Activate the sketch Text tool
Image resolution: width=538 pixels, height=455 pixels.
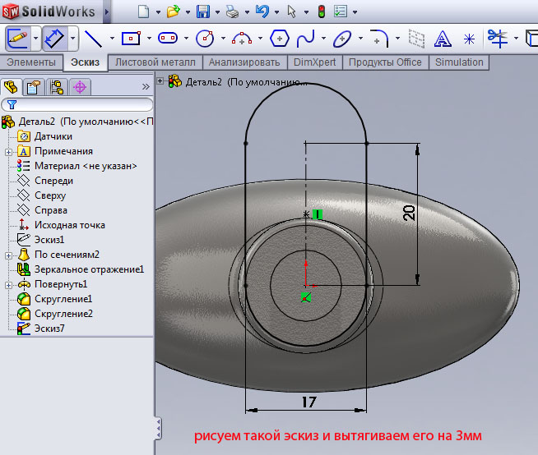tap(443, 38)
